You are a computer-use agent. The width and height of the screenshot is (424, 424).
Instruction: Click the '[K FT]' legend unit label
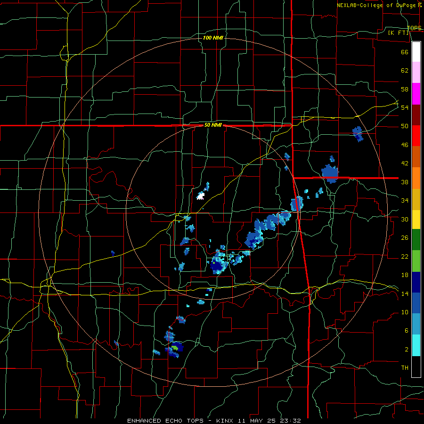click(x=399, y=33)
